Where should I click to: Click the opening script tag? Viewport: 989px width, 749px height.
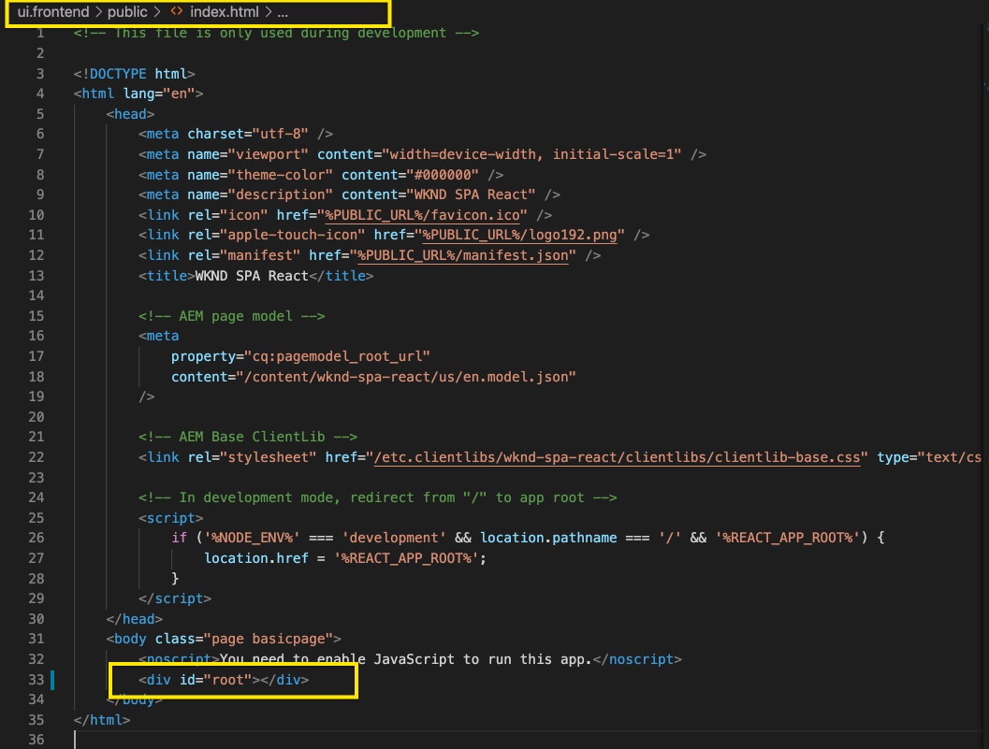coord(171,518)
